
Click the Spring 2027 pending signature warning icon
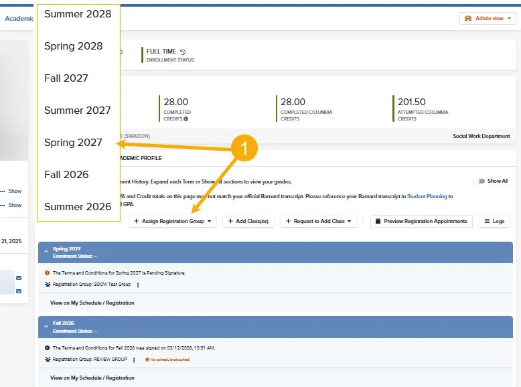47,273
